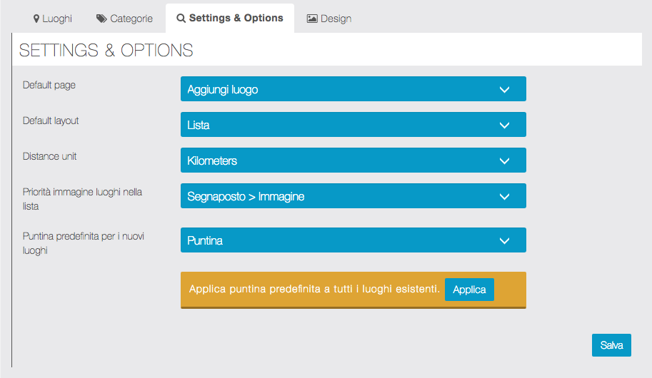Switch to the Categorie tab
Image resolution: width=652 pixels, height=378 pixels.
[125, 19]
